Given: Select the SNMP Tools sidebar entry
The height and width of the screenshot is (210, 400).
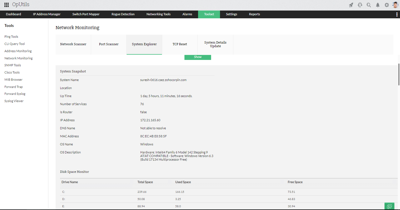Looking at the screenshot, I should [x=12, y=65].
